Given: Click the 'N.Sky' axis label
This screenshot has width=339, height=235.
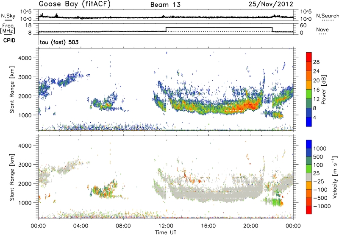Looking at the screenshot, I should pyautogui.click(x=8, y=16).
